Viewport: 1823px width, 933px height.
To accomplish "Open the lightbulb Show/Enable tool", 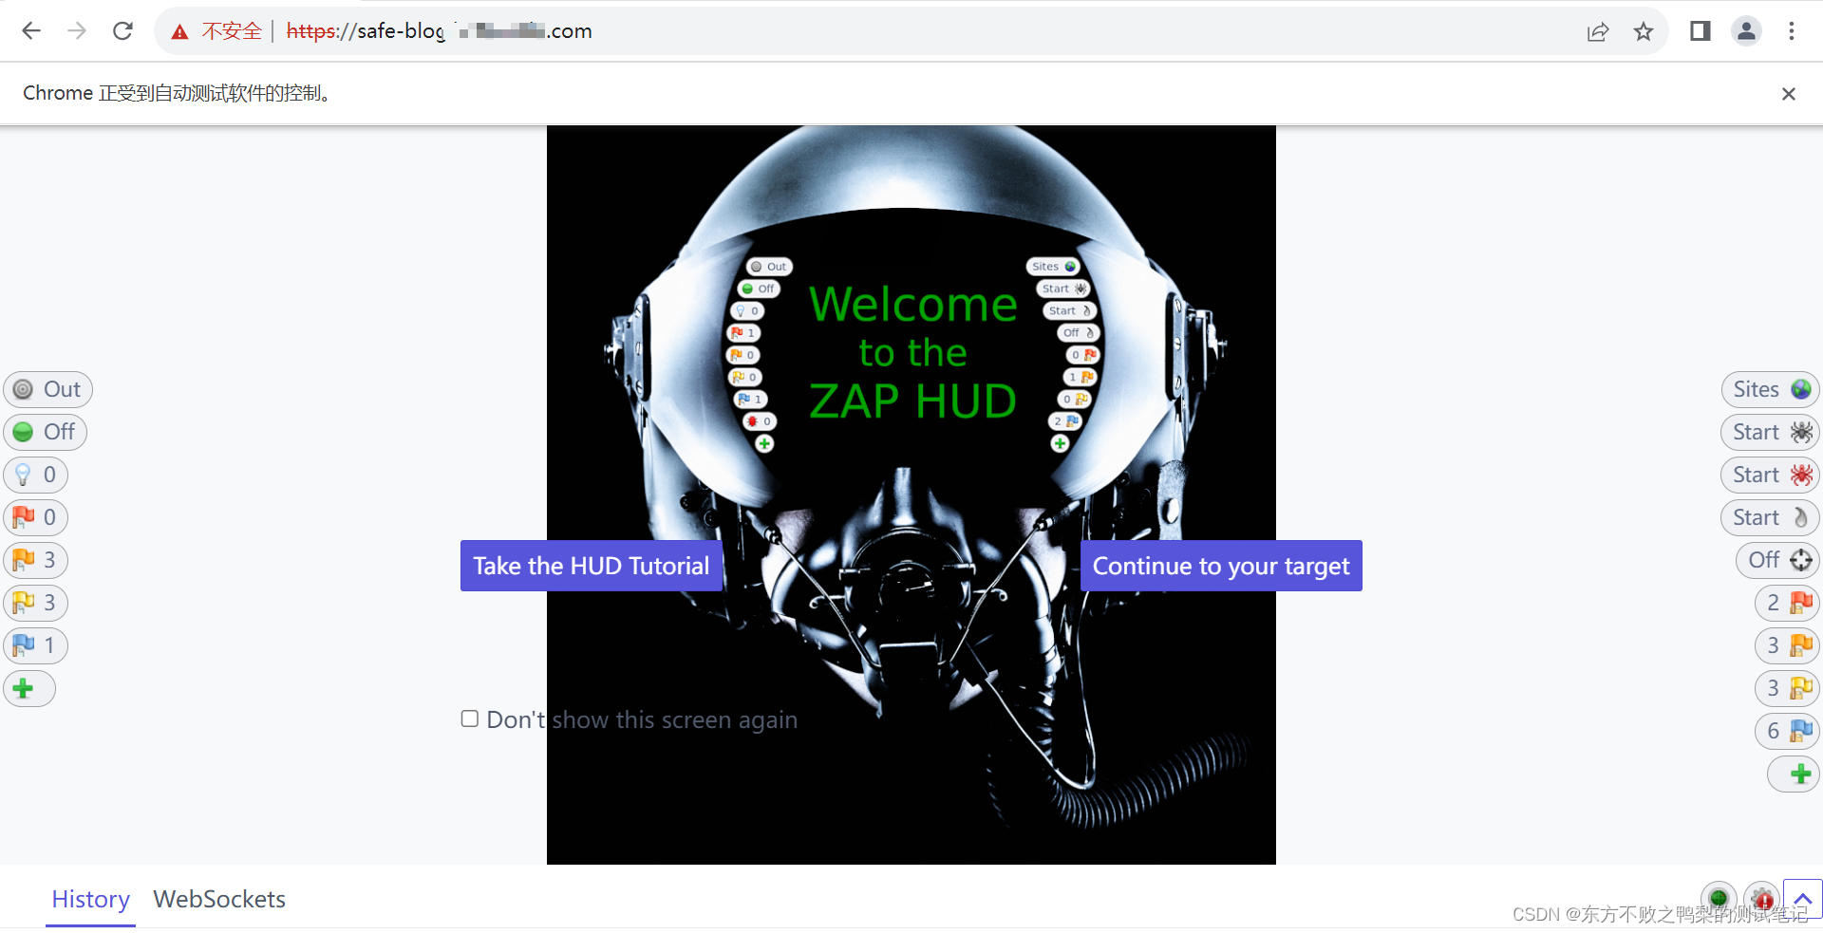I will [35, 475].
